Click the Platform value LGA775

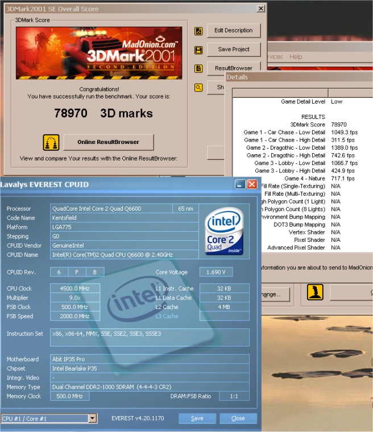click(x=124, y=227)
